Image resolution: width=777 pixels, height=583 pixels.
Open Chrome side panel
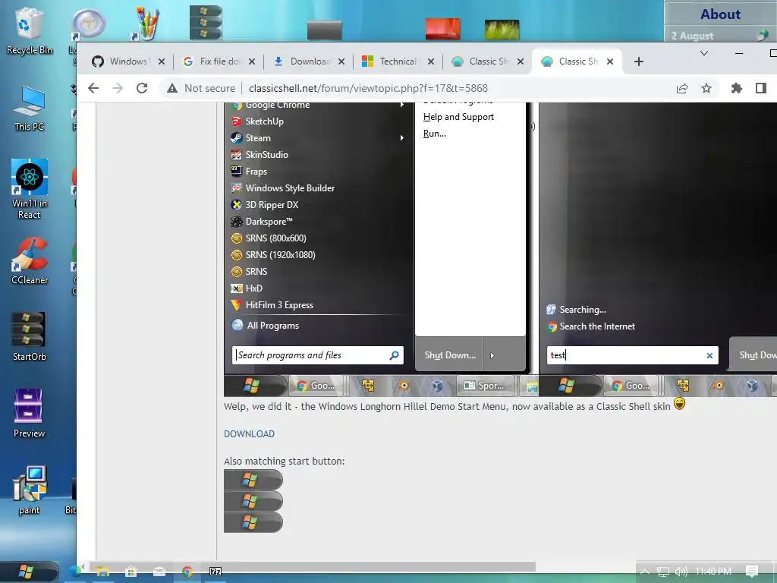[x=760, y=88]
